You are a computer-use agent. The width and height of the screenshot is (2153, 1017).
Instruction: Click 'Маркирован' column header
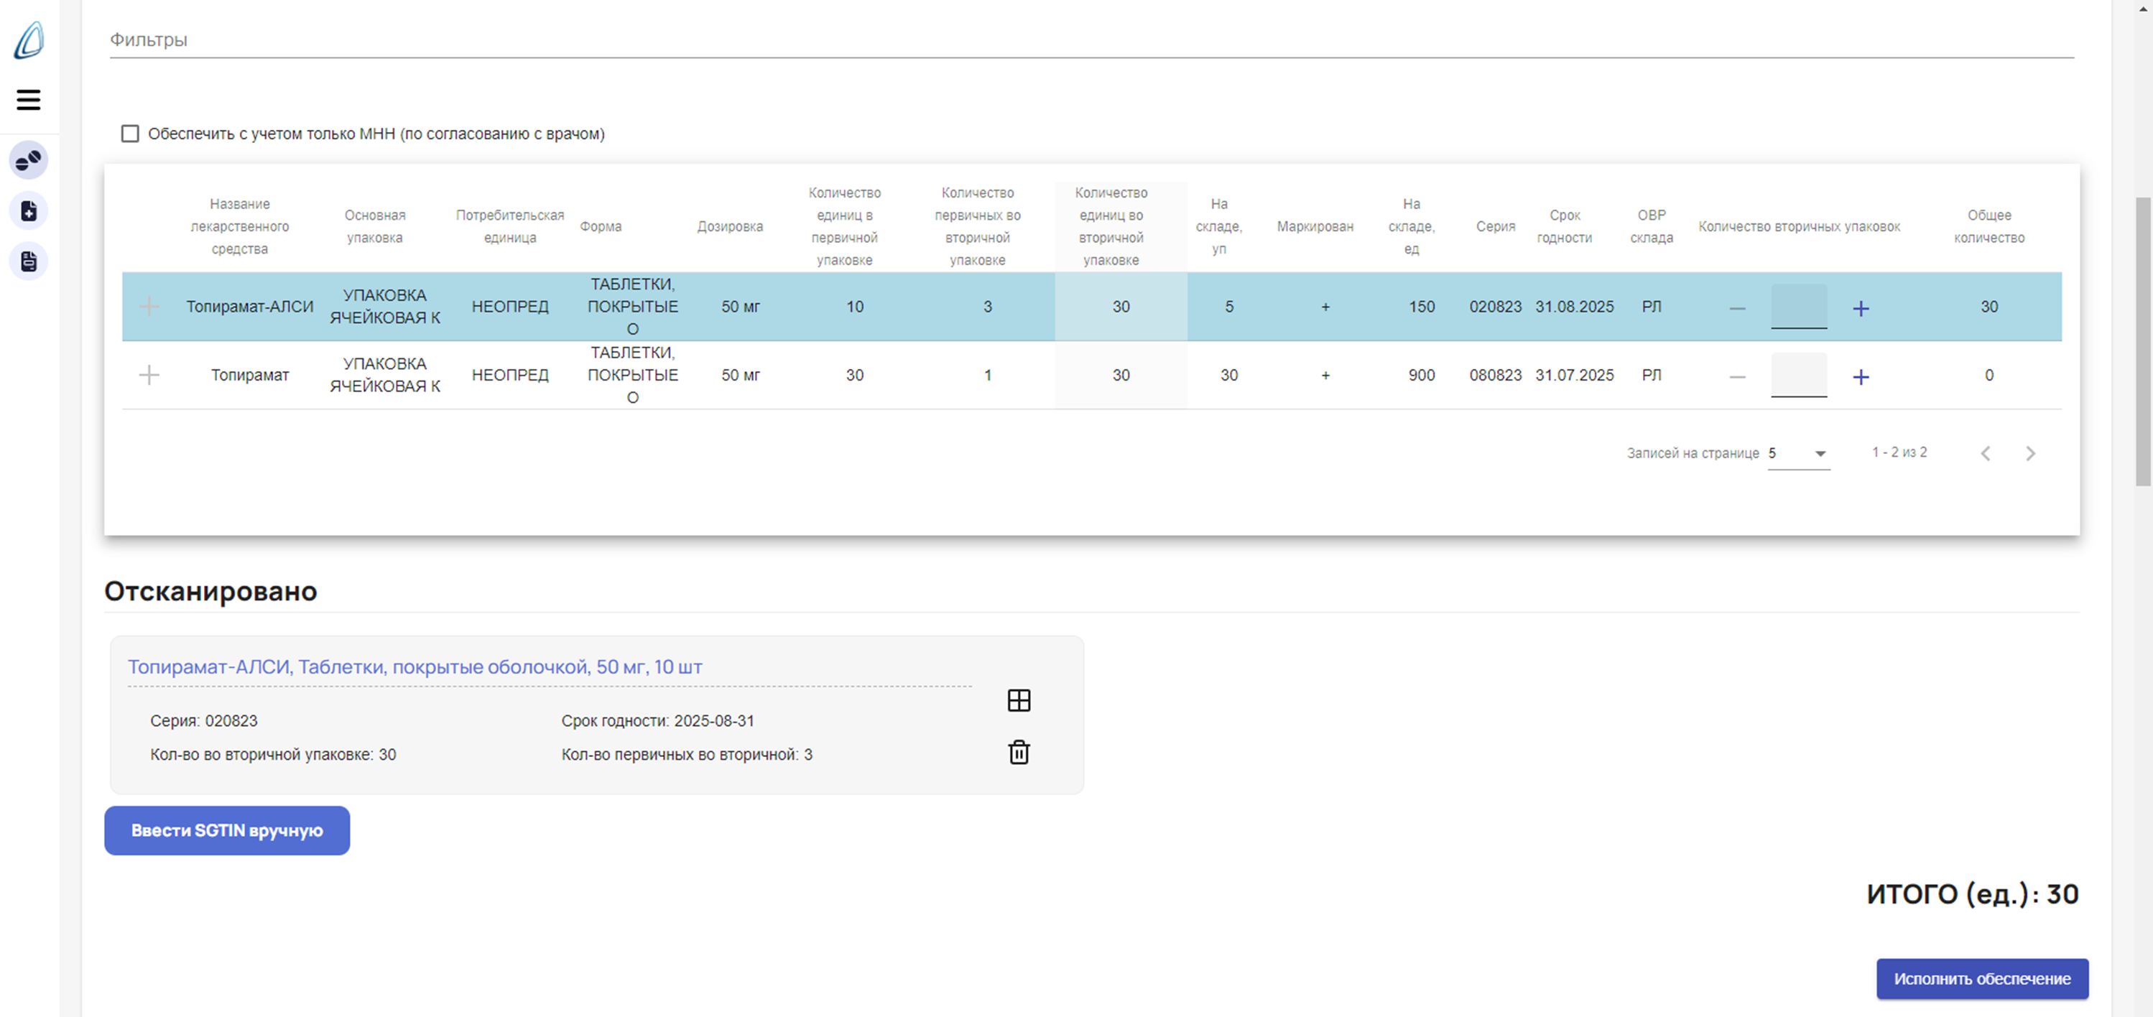point(1315,226)
